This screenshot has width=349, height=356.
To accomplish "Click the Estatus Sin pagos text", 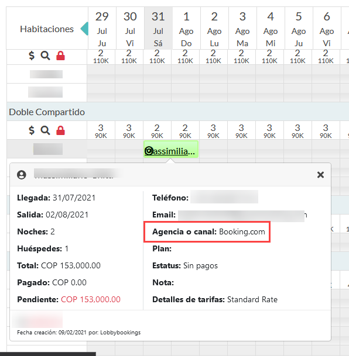I will click(x=185, y=265).
